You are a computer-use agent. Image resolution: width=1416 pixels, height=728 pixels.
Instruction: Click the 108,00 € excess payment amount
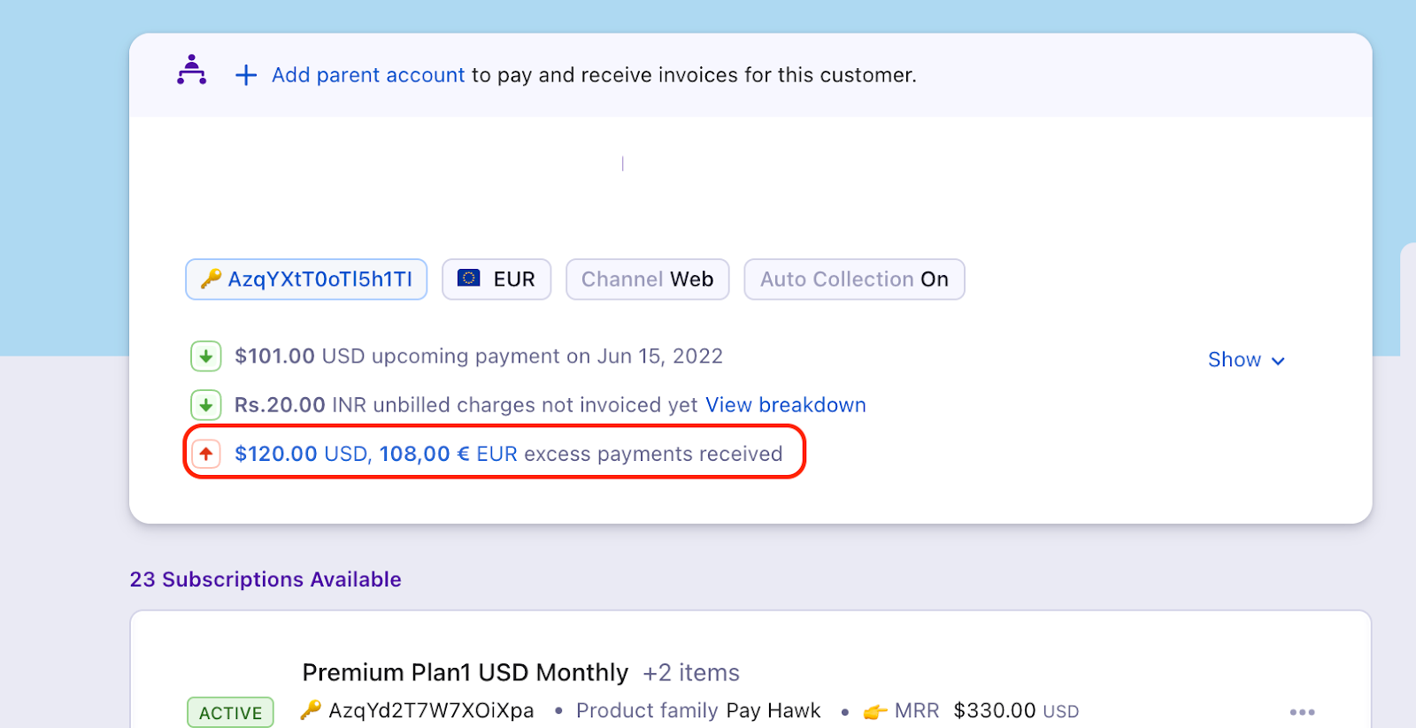tap(424, 454)
